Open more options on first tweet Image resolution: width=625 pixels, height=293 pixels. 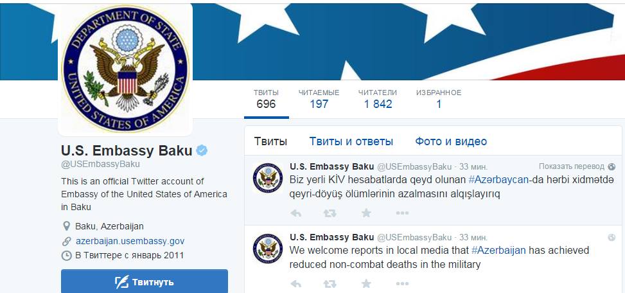[x=402, y=213]
